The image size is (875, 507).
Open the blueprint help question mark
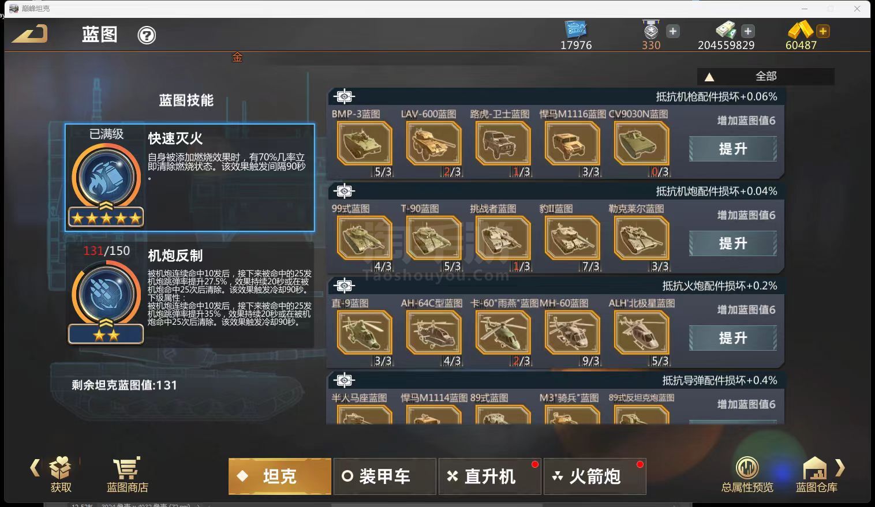pos(147,35)
